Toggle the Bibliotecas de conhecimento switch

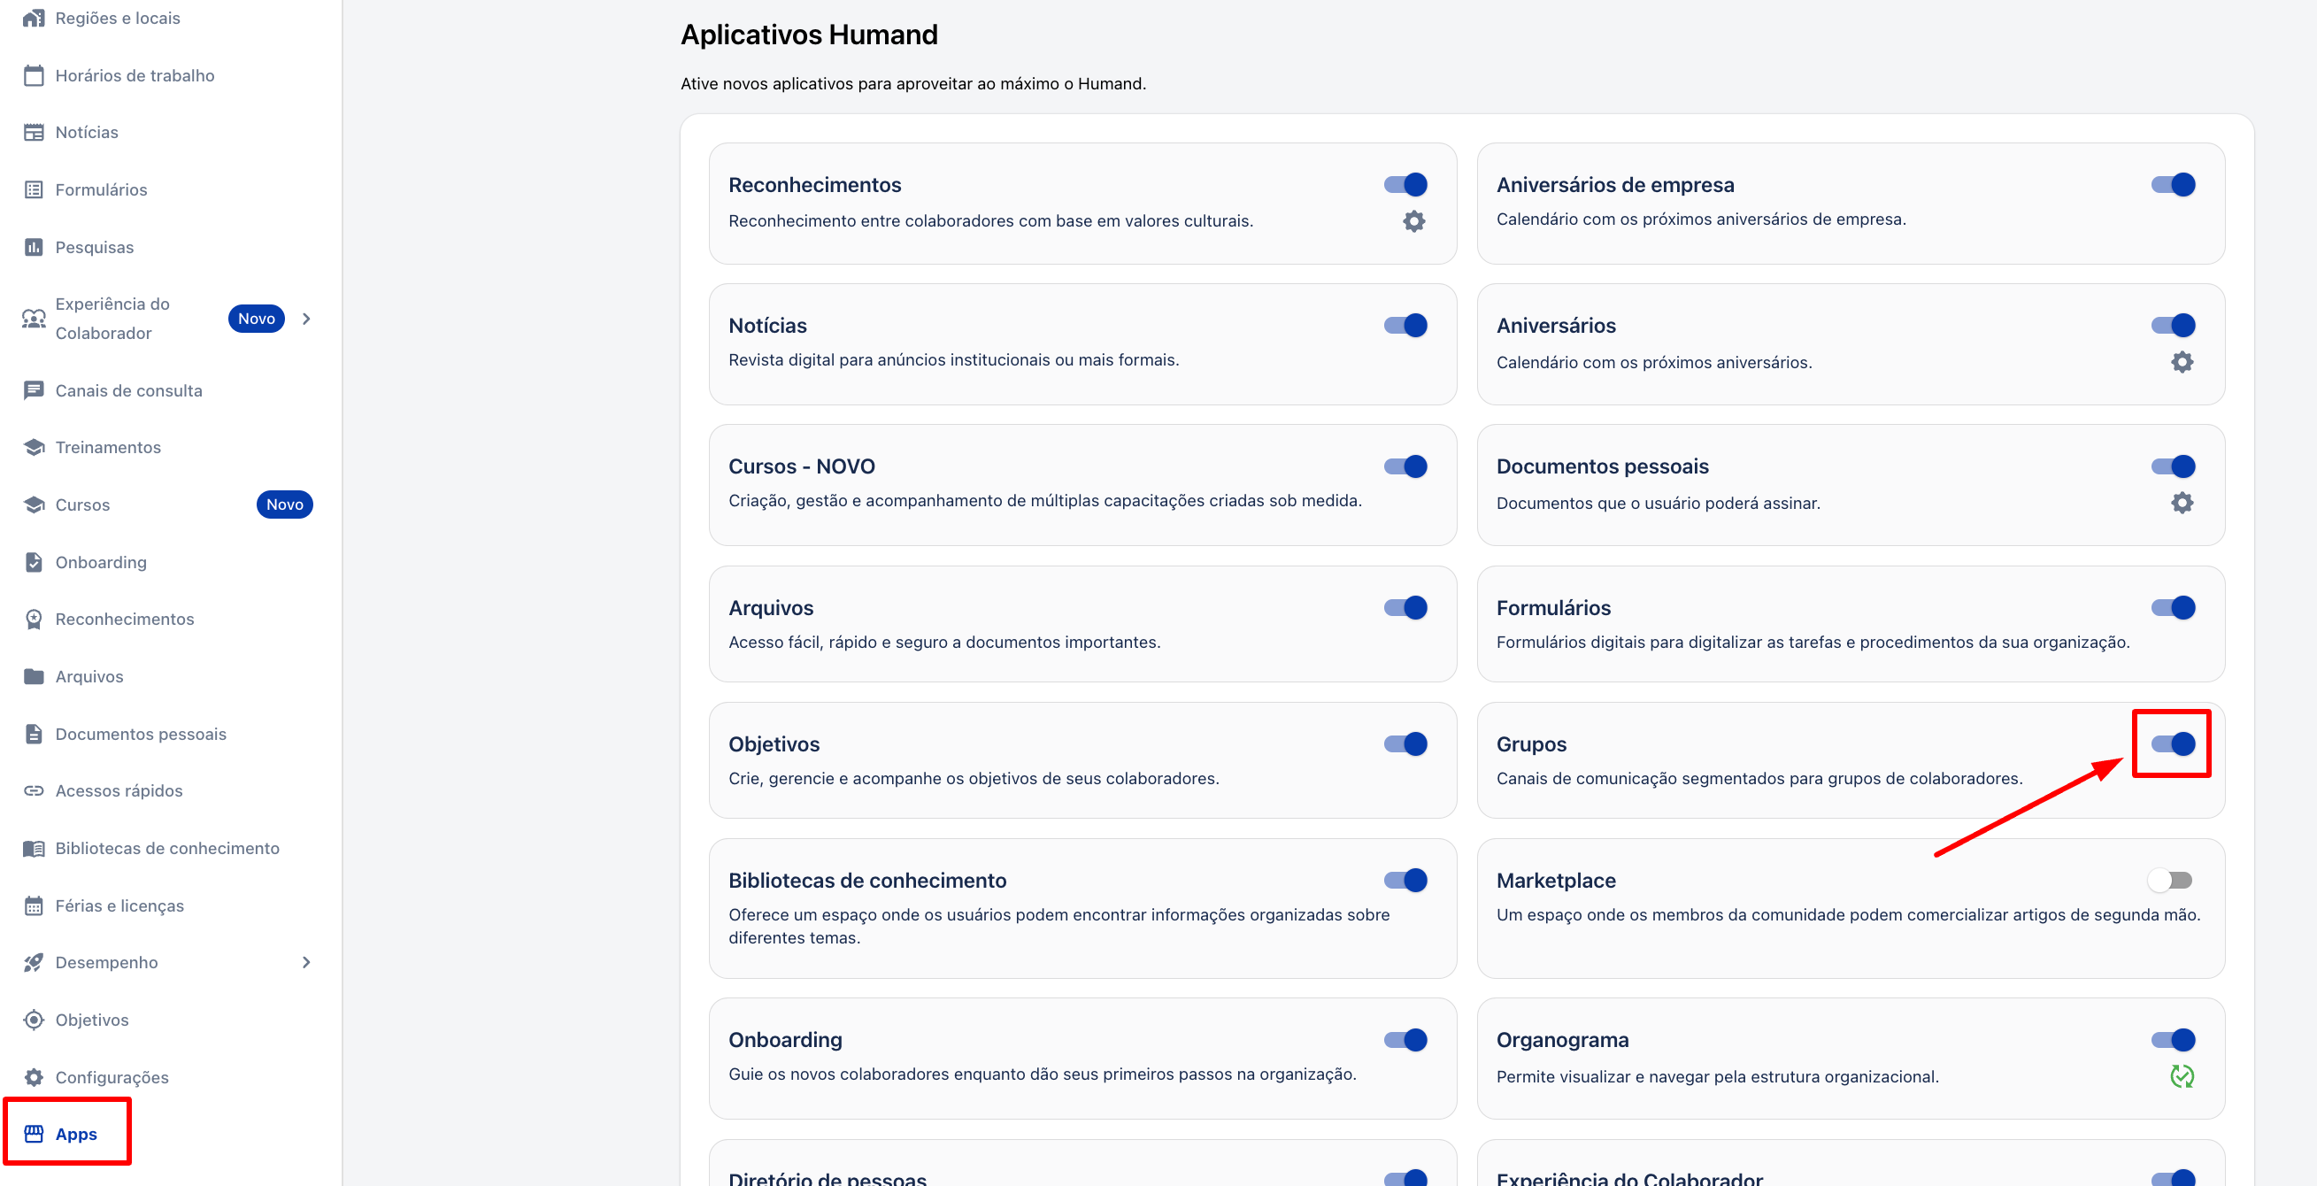pyautogui.click(x=1405, y=881)
